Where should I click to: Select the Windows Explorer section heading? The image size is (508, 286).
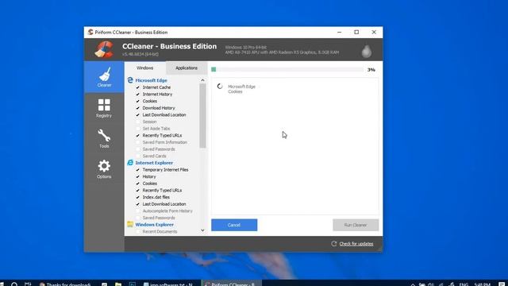pos(155,224)
